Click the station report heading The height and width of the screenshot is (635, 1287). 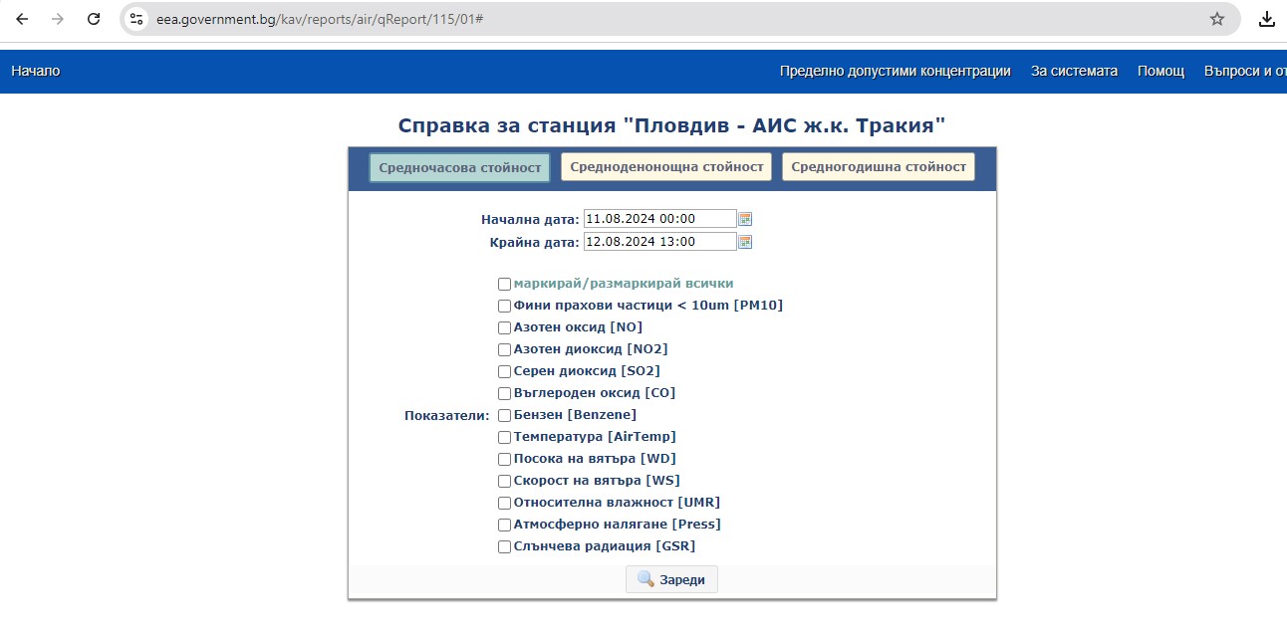(x=671, y=126)
